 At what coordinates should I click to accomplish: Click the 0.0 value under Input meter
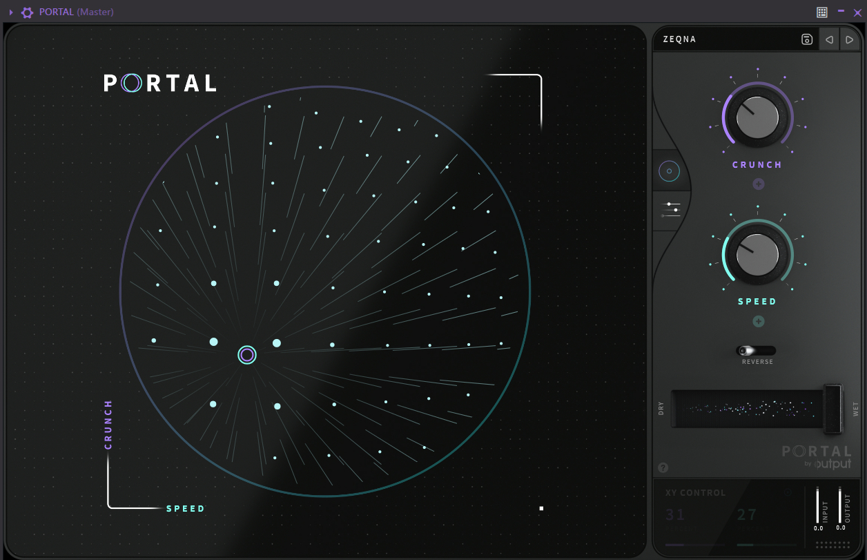pyautogui.click(x=818, y=528)
